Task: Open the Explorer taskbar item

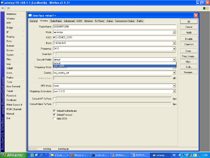Action: (x=59, y=155)
